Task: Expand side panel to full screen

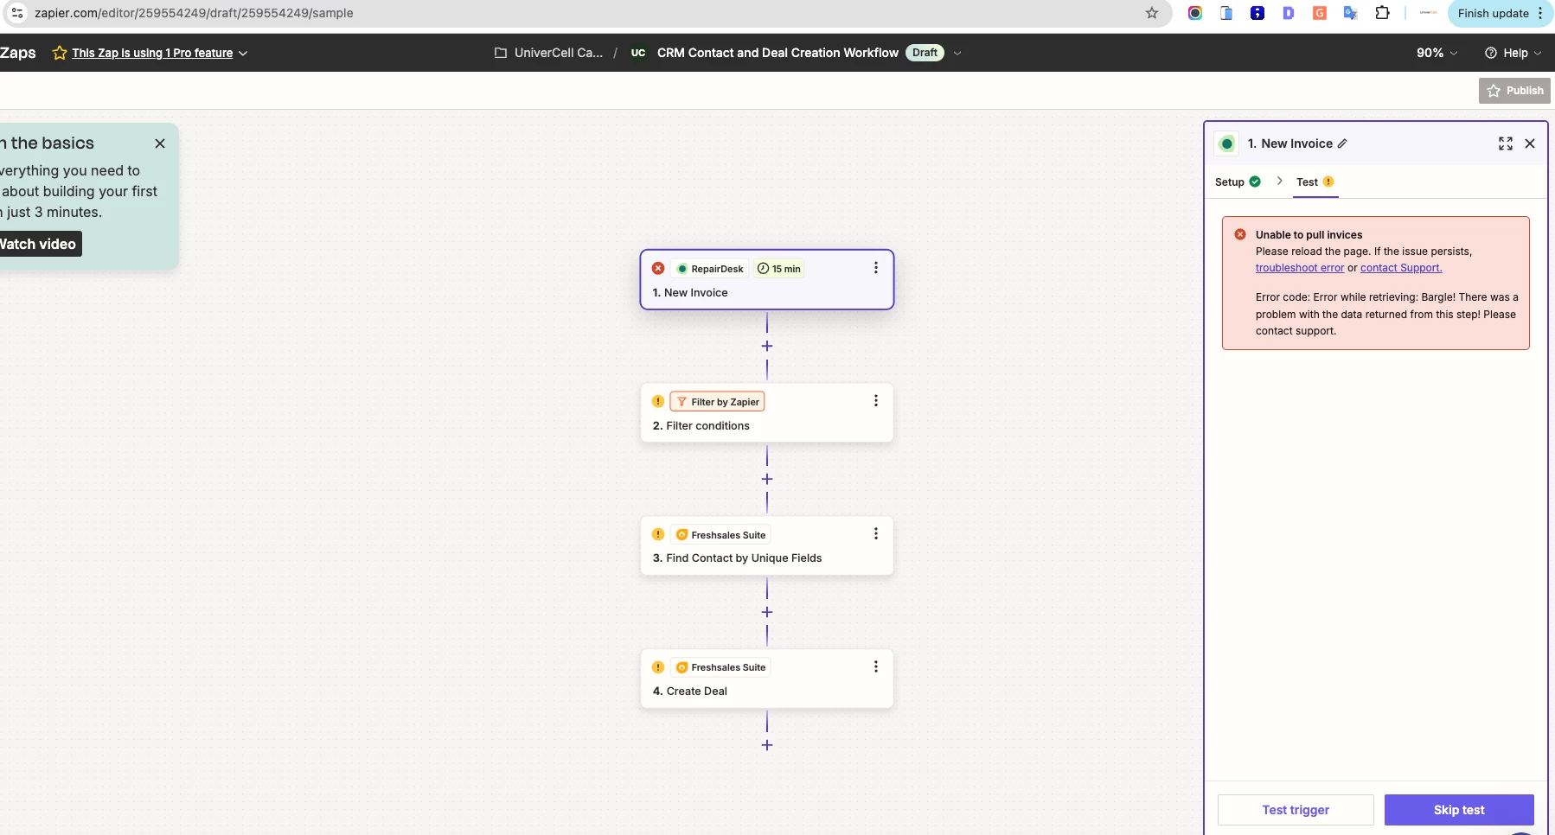Action: tap(1506, 143)
